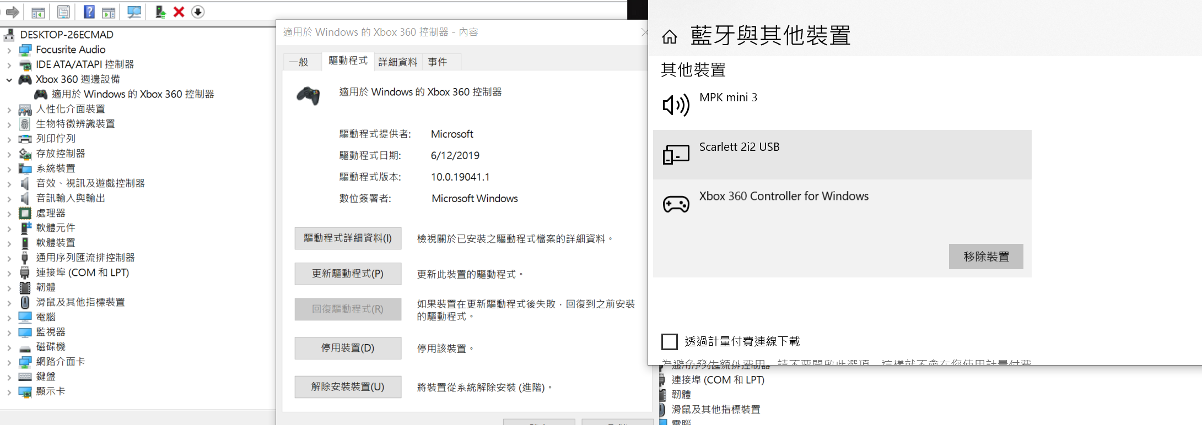
Task: Click the Home icon in Settings window
Action: (x=670, y=37)
